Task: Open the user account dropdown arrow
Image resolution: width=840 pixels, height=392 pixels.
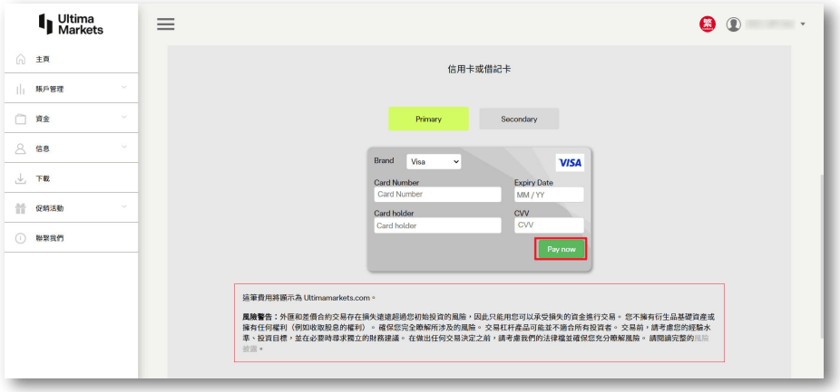Action: (x=803, y=24)
